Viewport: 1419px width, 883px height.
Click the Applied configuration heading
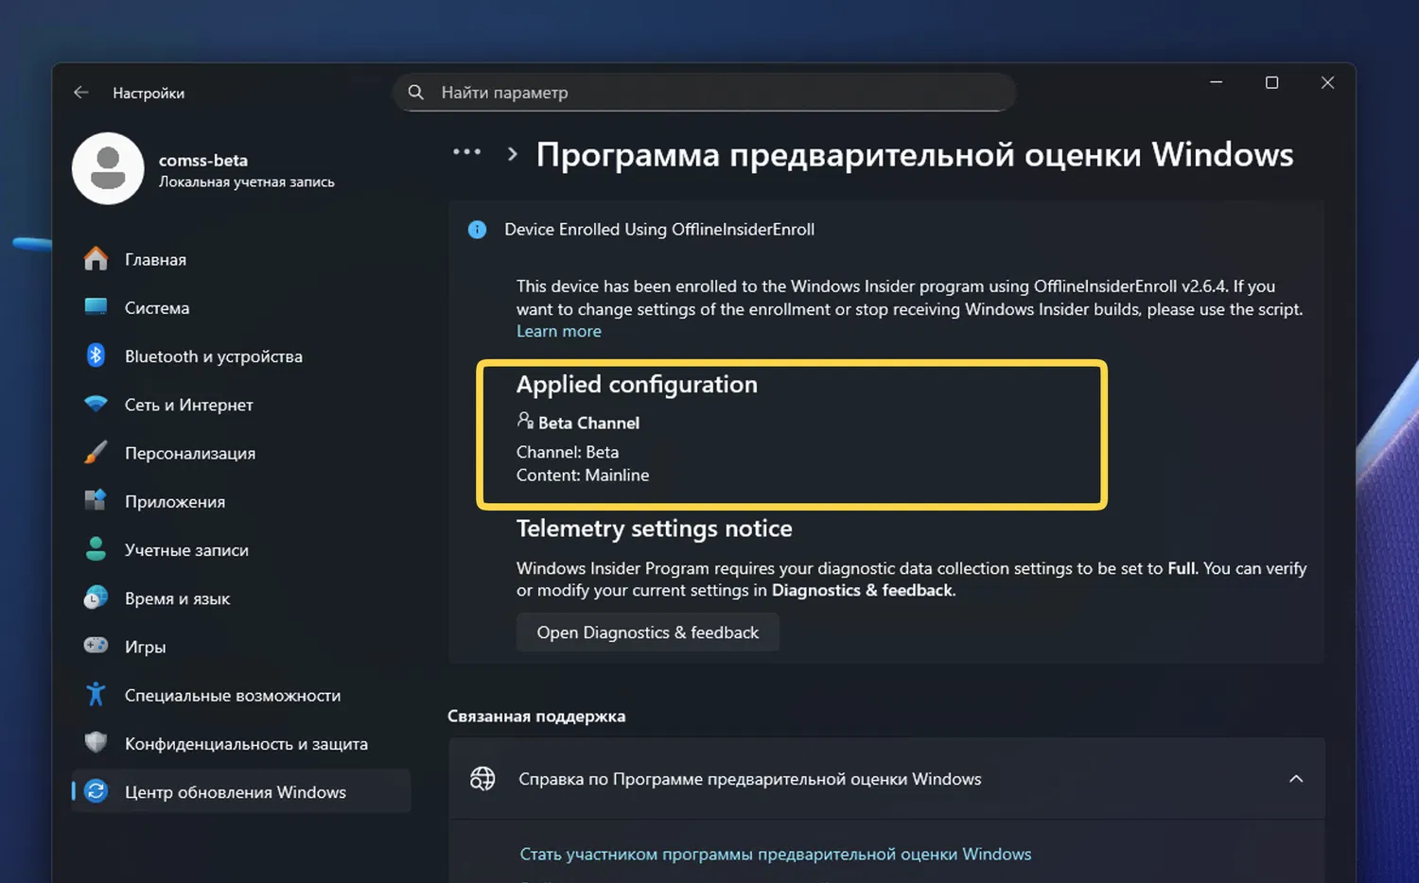click(x=637, y=384)
